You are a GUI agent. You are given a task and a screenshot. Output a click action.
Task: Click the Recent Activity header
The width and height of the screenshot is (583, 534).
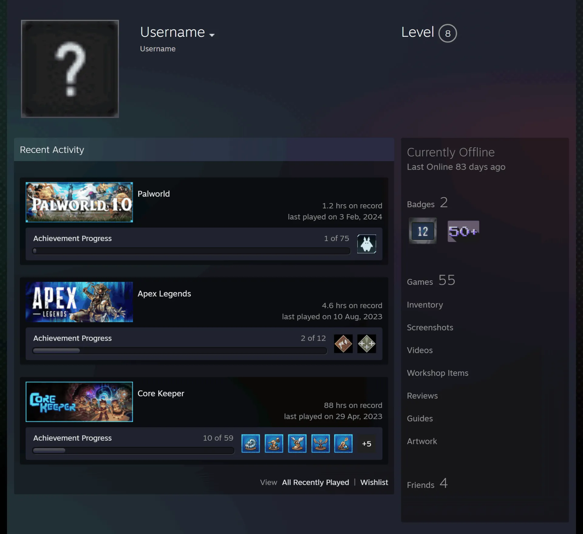point(204,150)
